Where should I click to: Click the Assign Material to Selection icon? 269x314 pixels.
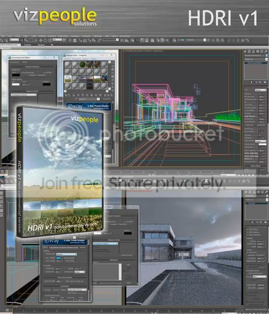coord(74,95)
